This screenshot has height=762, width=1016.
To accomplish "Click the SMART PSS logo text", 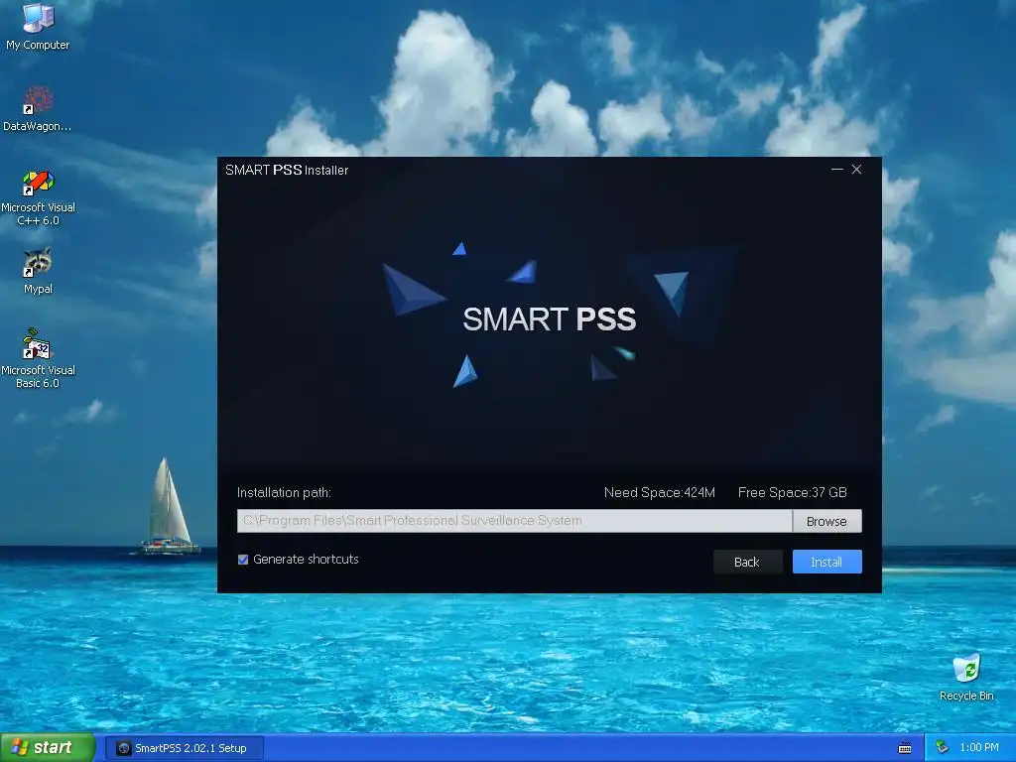I will click(550, 318).
